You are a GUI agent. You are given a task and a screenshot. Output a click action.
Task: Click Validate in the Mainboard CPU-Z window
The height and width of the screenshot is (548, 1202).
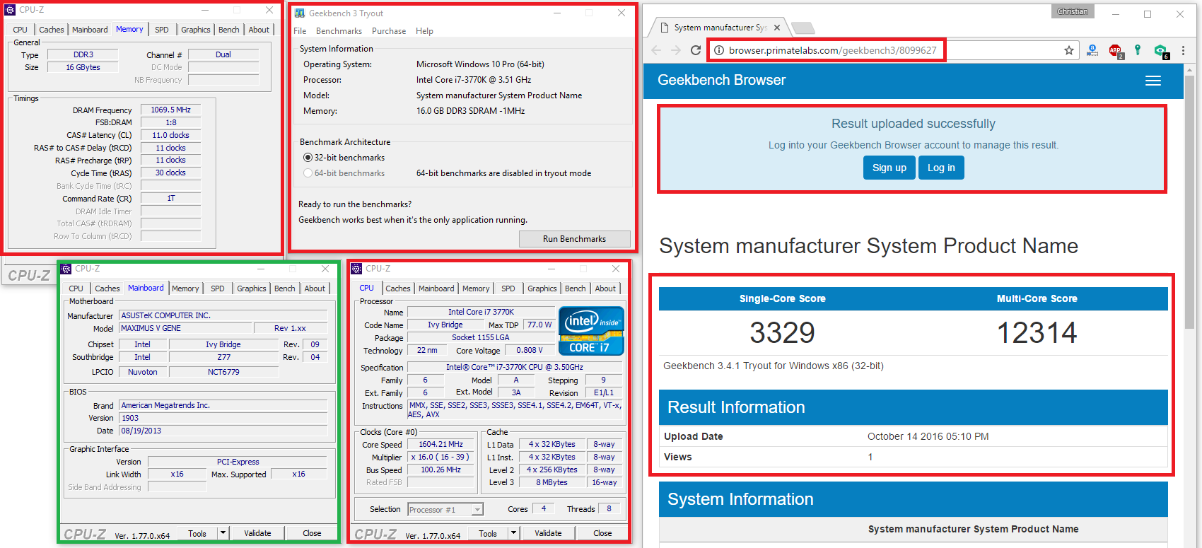click(257, 533)
